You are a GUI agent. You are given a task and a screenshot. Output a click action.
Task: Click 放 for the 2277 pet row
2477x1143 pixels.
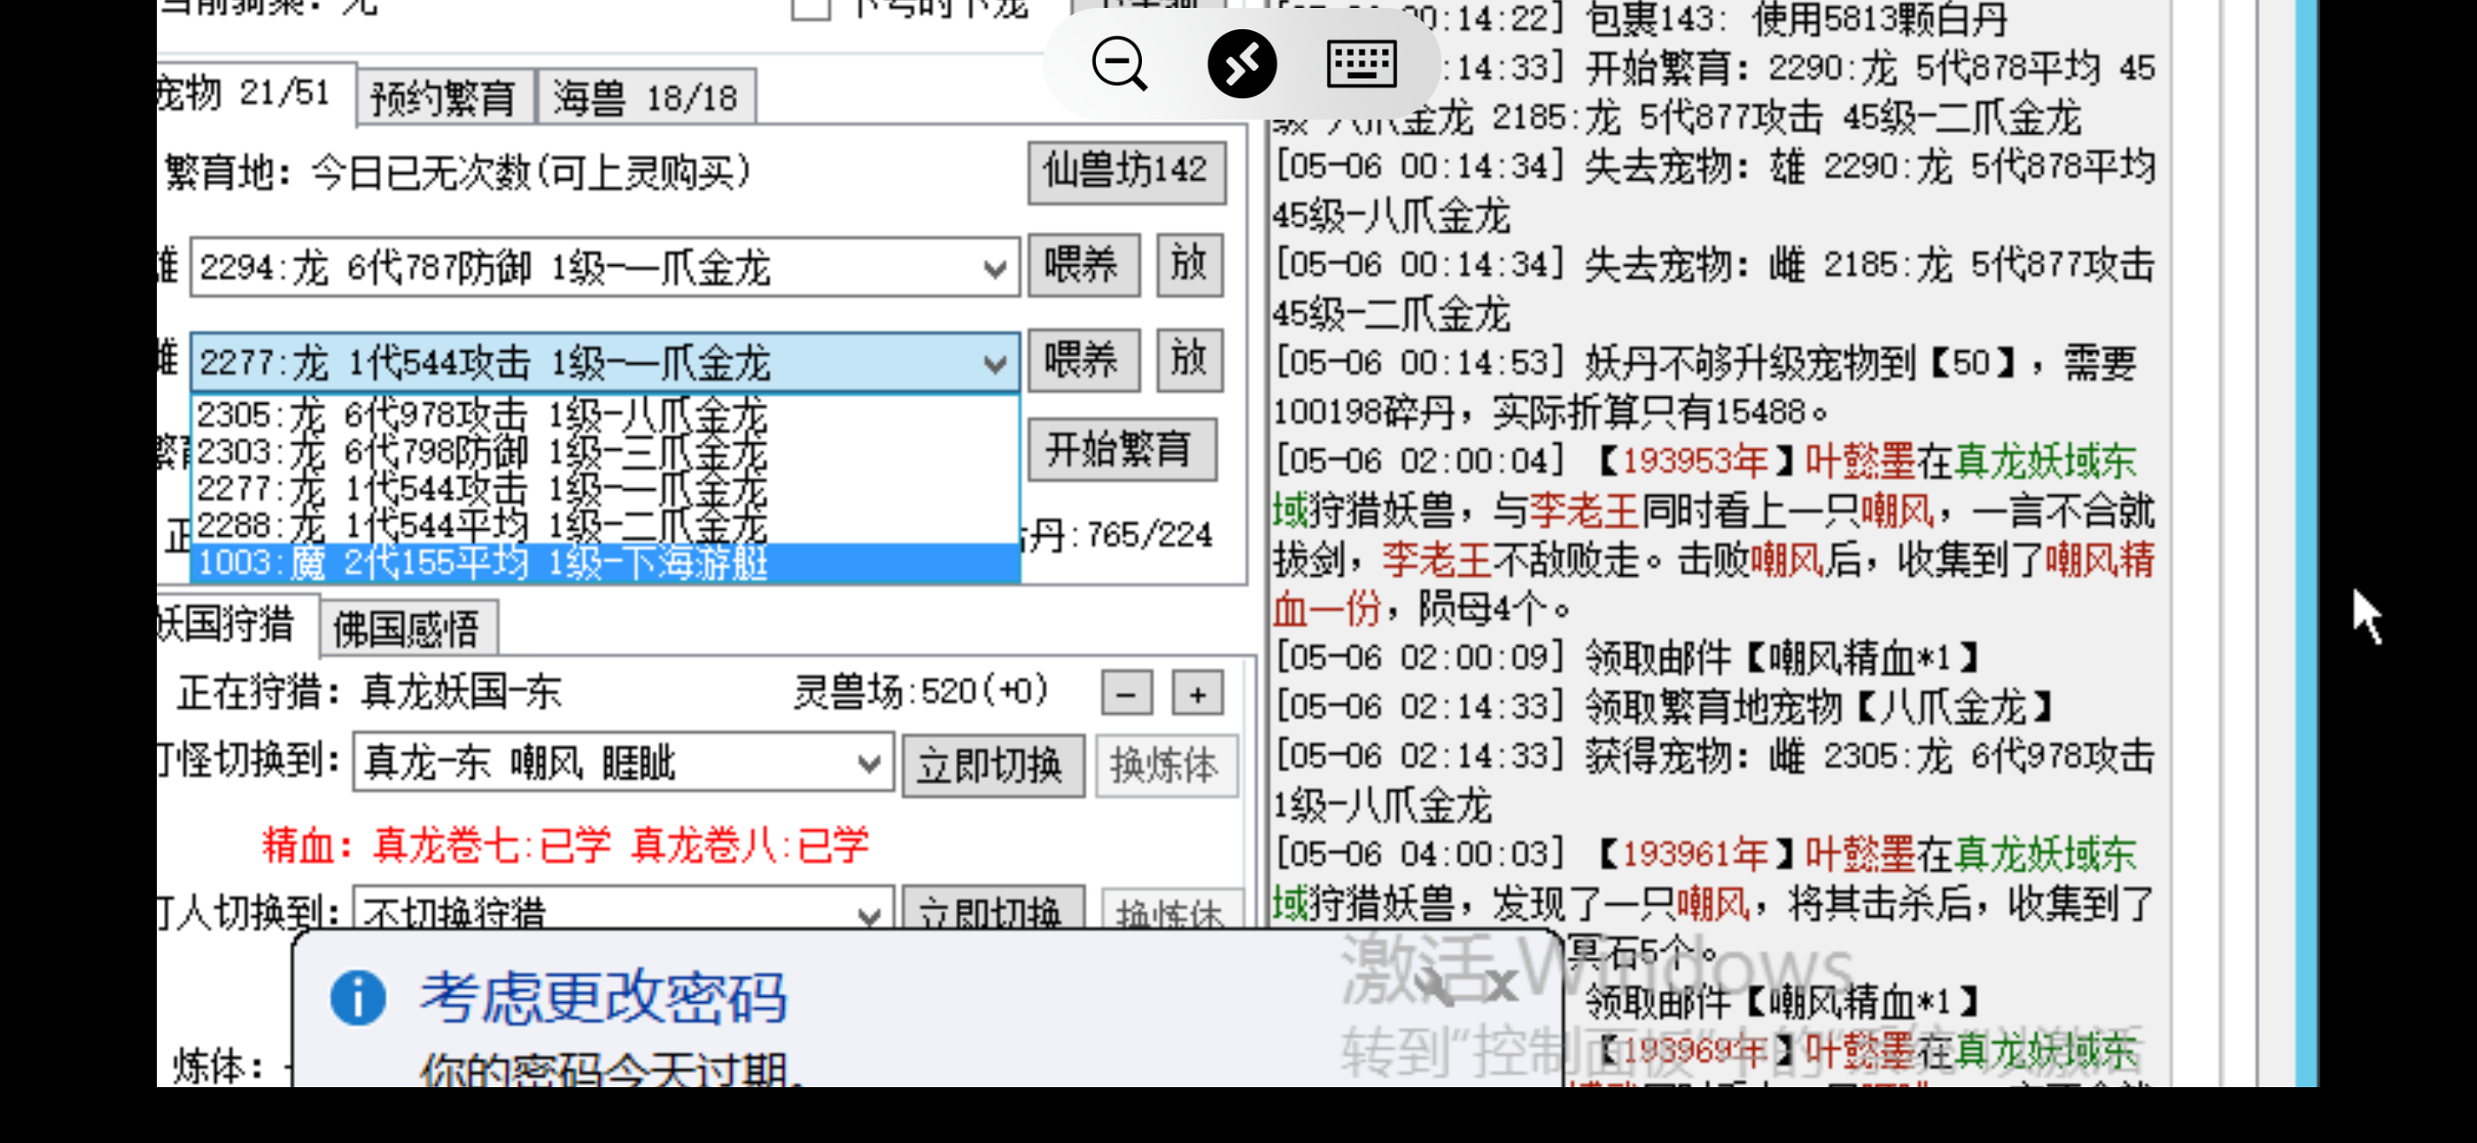1190,360
